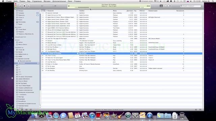Adjust the volume slider
This screenshot has height=121, width=216.
(x=49, y=6)
